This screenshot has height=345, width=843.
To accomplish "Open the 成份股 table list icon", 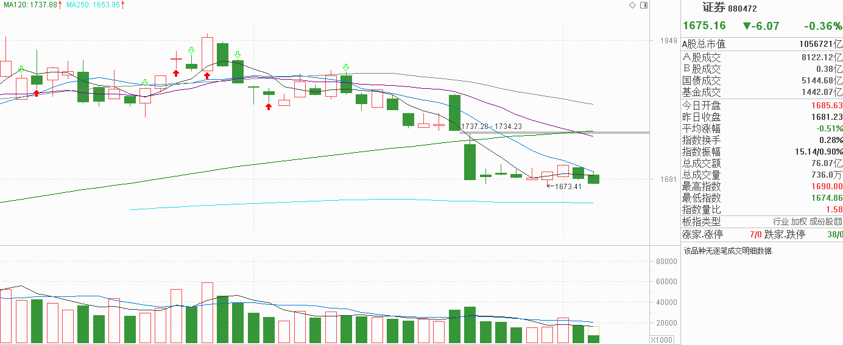I will click(839, 221).
